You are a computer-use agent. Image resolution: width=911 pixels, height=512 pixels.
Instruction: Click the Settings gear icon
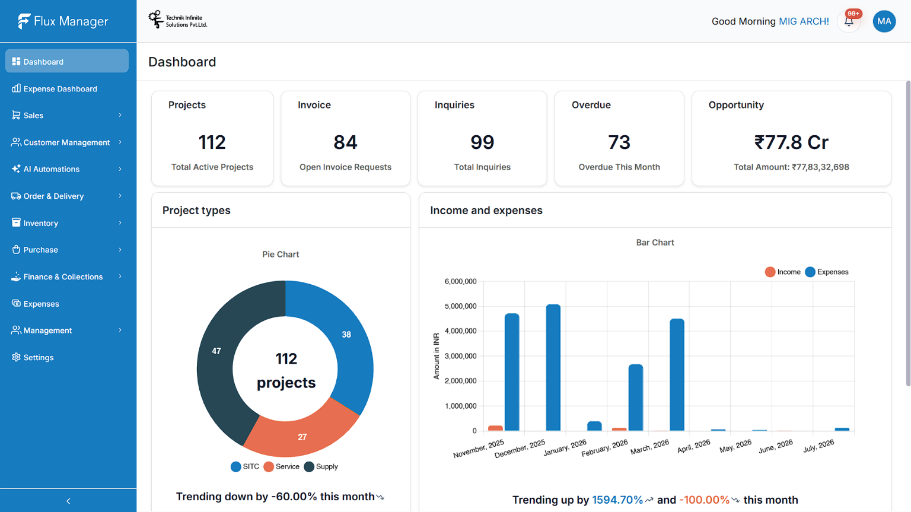[16, 357]
